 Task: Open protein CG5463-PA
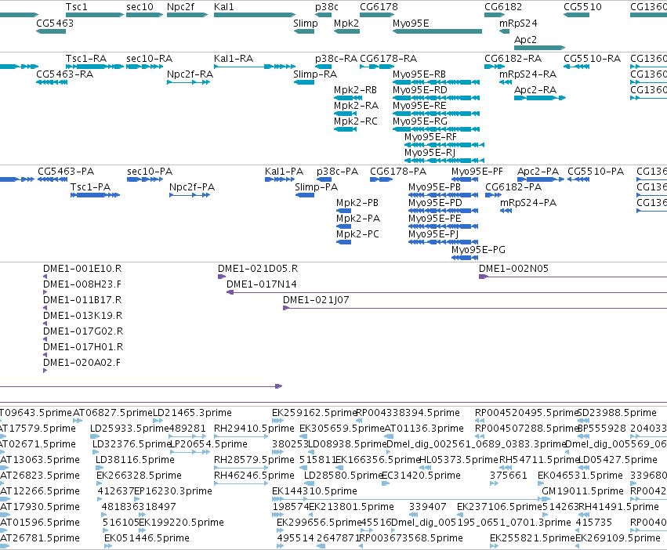66,172
